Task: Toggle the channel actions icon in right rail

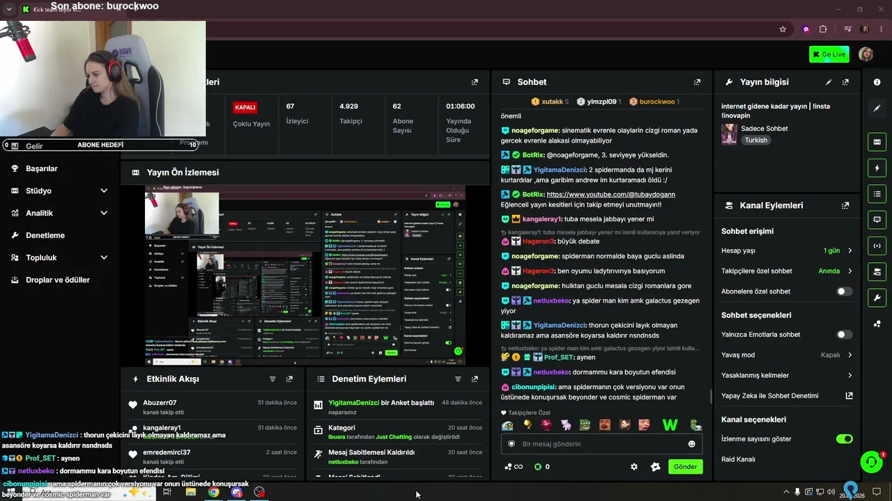Action: coord(877,271)
